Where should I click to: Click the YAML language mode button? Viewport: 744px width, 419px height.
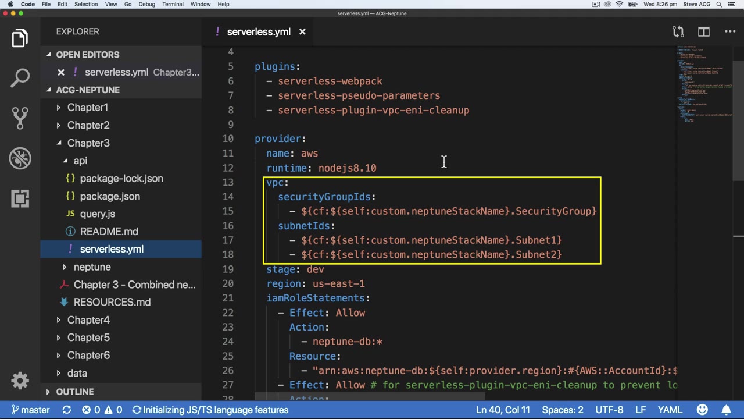pyautogui.click(x=670, y=410)
